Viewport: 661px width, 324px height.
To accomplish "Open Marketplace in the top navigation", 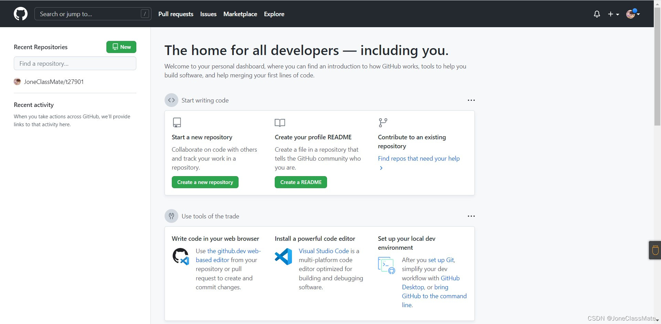I will (x=240, y=14).
